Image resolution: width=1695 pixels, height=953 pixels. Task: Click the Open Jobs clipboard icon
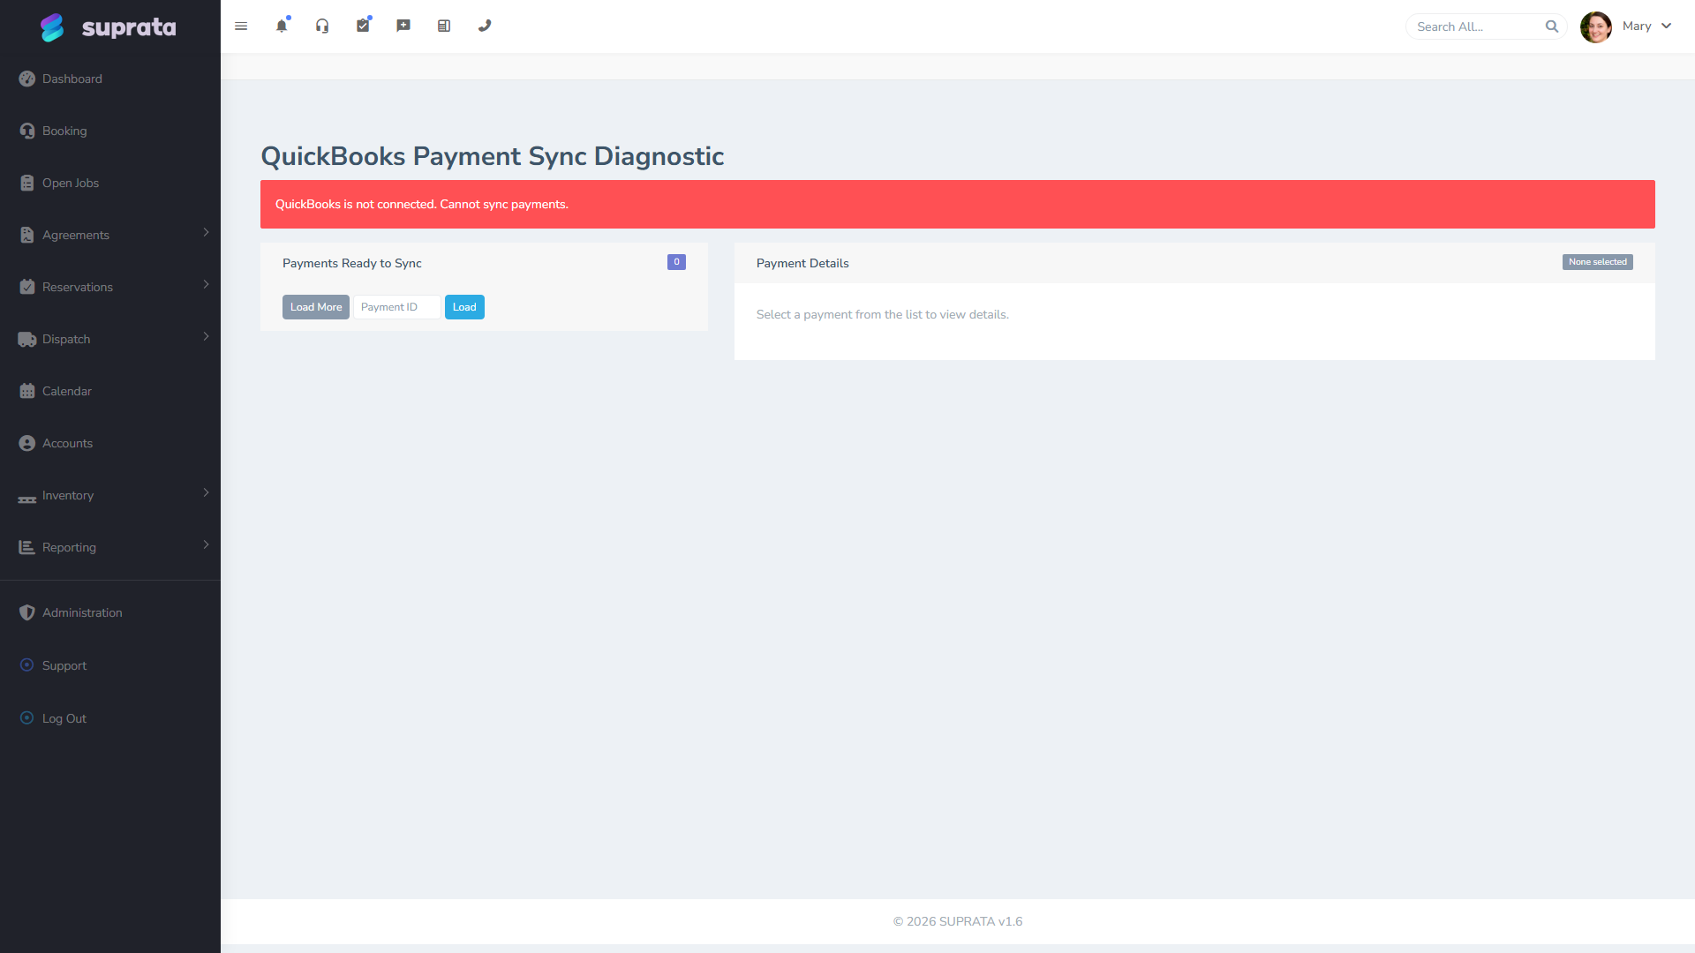pyautogui.click(x=27, y=183)
